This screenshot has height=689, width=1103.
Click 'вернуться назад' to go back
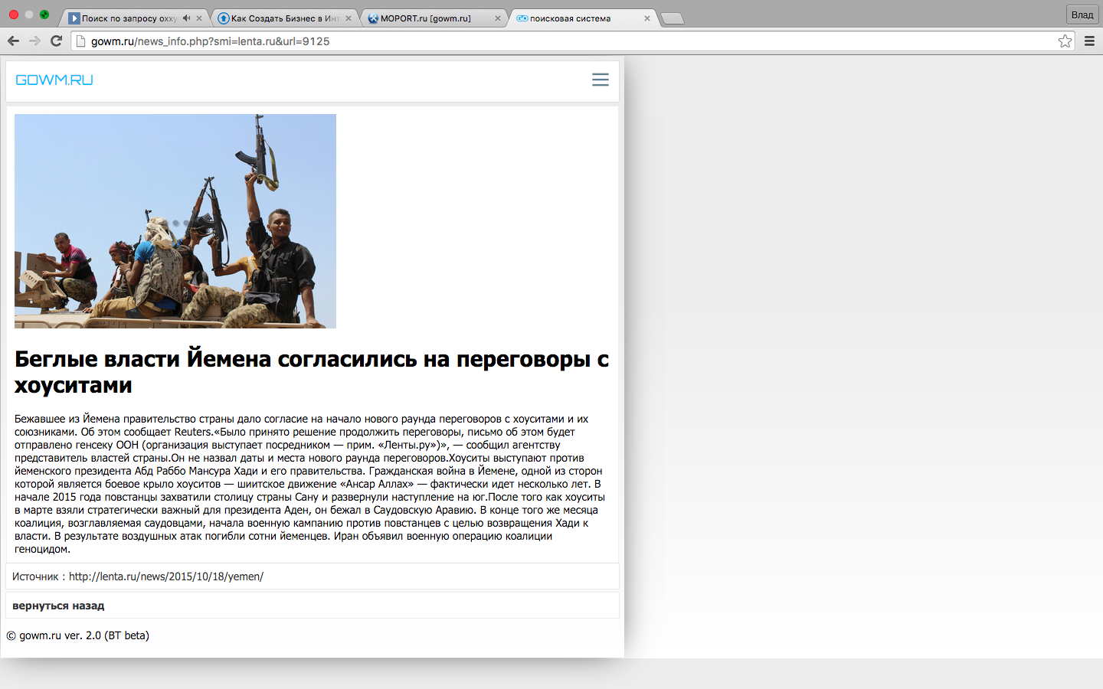point(58,606)
